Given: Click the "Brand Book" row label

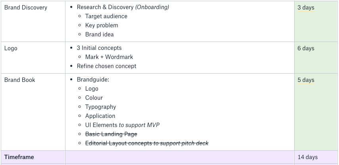Looking at the screenshot, I should (x=19, y=80).
